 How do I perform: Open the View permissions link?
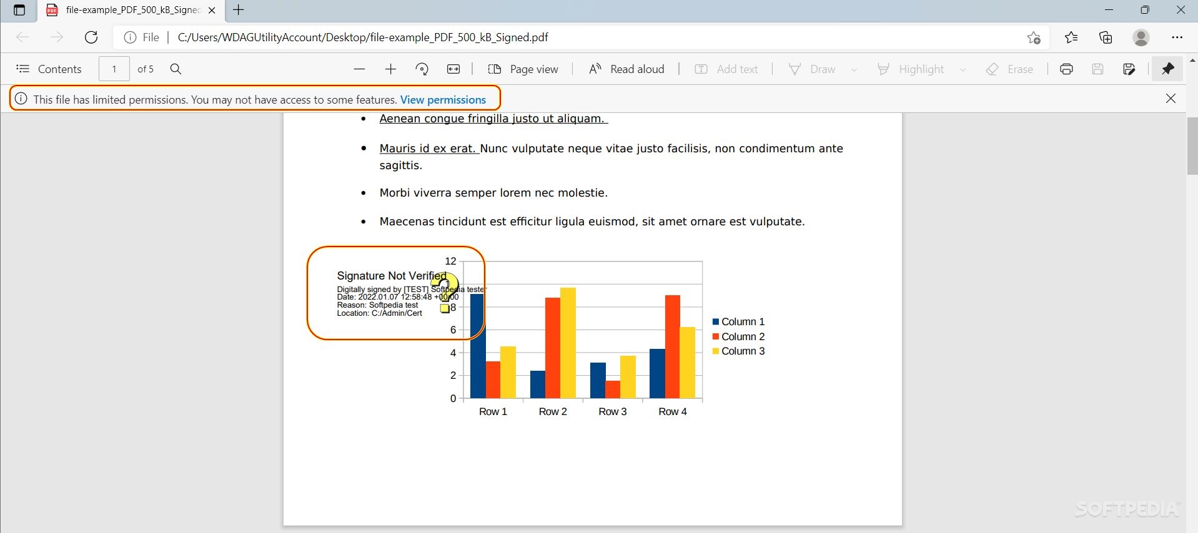point(443,100)
